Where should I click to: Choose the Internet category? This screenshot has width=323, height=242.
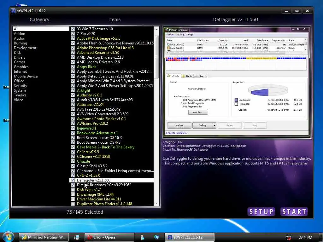[x=41, y=72]
